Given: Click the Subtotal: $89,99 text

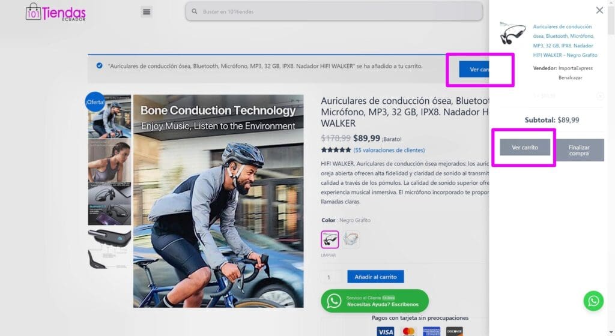Looking at the screenshot, I should point(552,120).
